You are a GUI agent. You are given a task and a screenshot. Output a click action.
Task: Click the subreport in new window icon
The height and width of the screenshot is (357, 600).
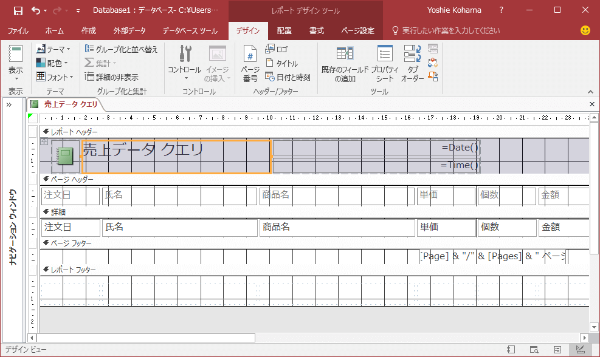pyautogui.click(x=433, y=49)
